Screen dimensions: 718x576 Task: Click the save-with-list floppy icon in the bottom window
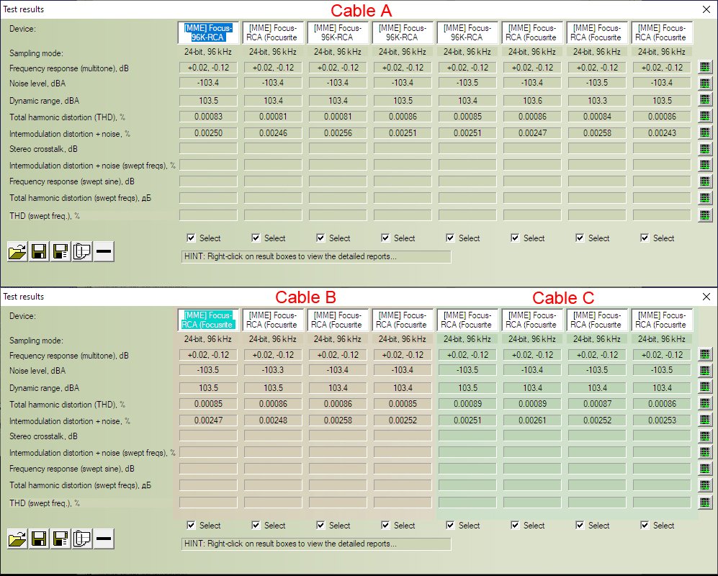(x=60, y=539)
